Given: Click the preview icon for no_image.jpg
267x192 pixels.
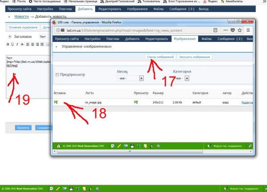Looking at the screenshot, I should pos(136,102).
